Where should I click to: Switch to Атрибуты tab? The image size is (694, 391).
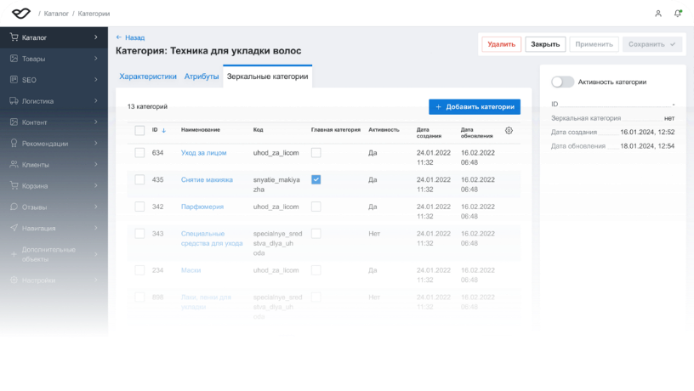(x=202, y=76)
